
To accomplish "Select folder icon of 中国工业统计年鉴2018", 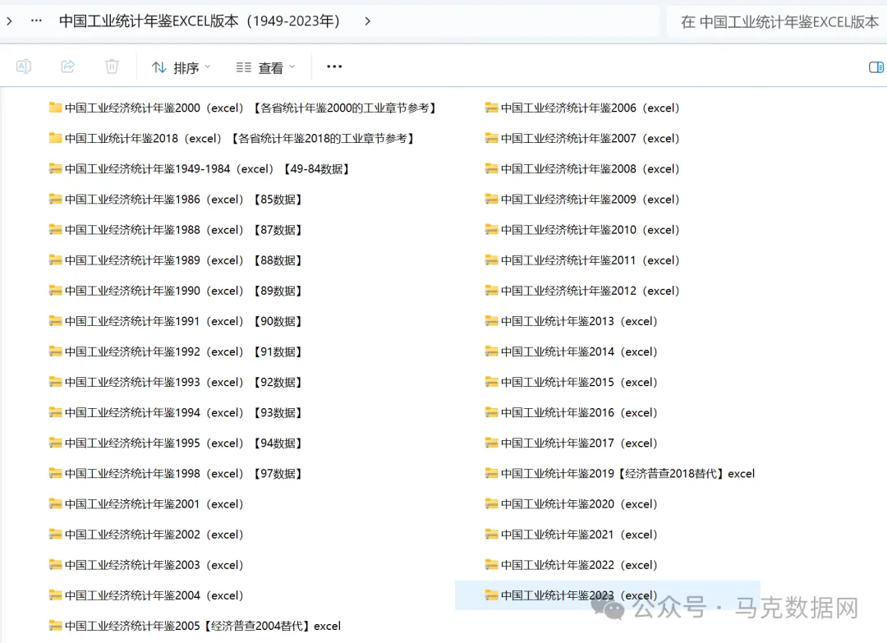I will (x=56, y=138).
